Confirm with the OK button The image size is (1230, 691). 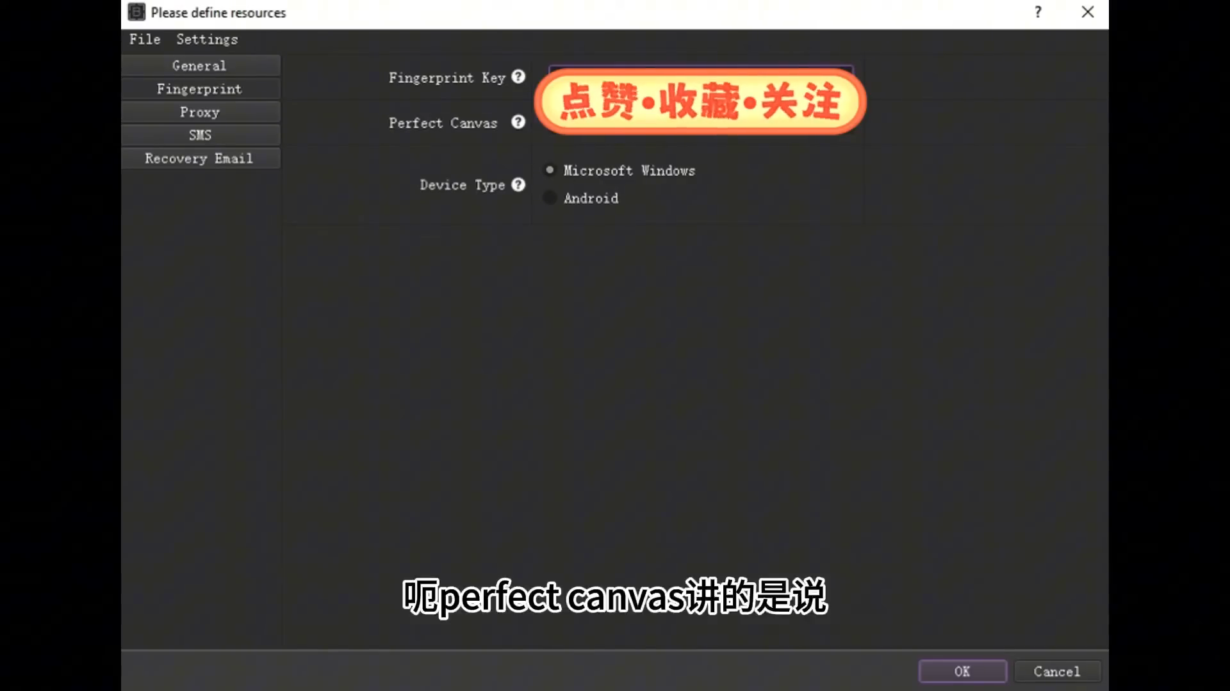pyautogui.click(x=962, y=671)
